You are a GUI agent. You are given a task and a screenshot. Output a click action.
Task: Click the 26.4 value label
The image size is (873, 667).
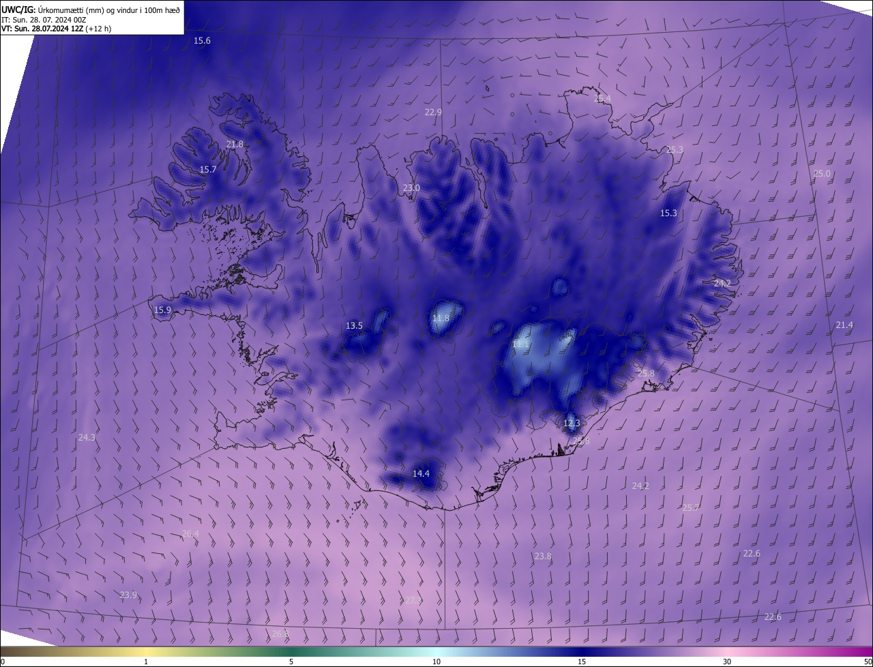coord(190,533)
